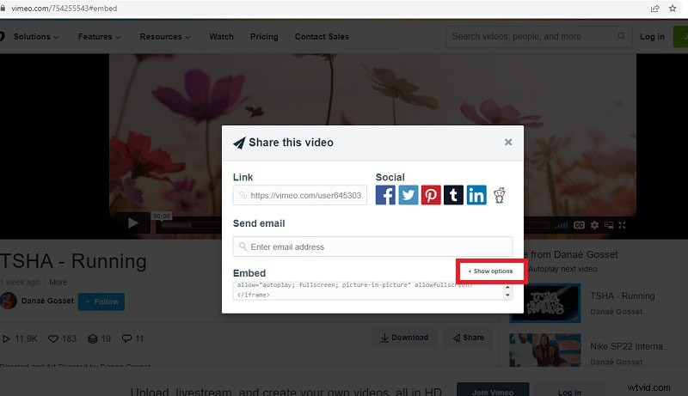This screenshot has width=688, height=396.
Task: Click the address bar URL
Action: click(64, 9)
